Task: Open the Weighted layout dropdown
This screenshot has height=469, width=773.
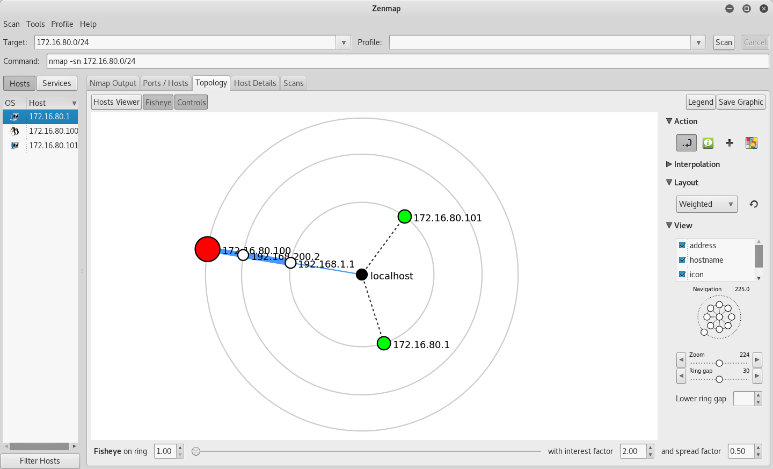Action: tap(707, 204)
